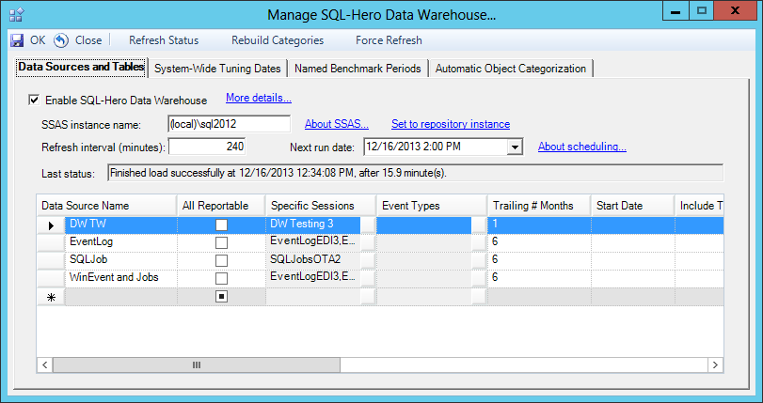Click the Refresh interval minutes field
This screenshot has height=403, width=763.
click(207, 147)
